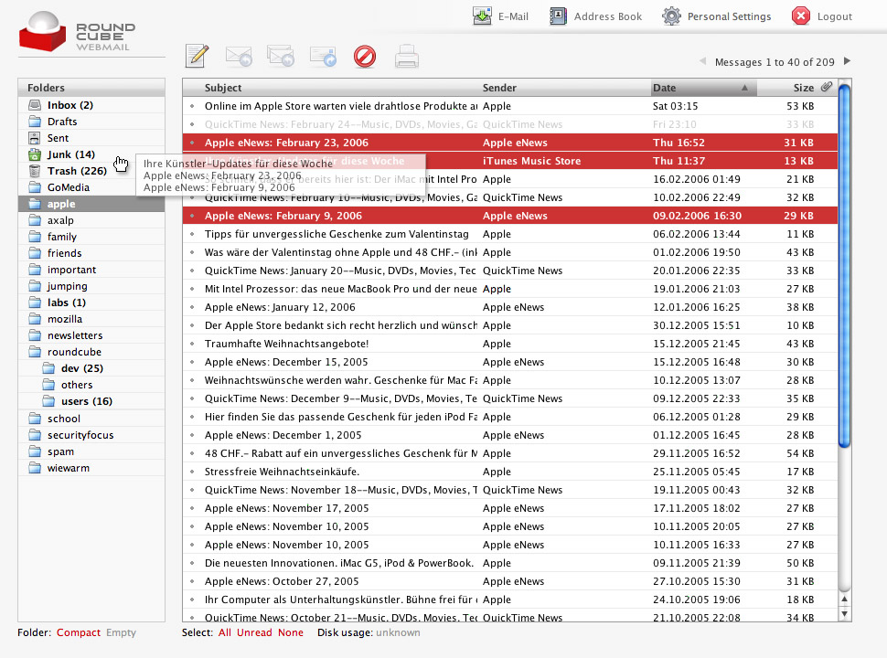This screenshot has height=658, width=887.
Task: Select Unread messages link
Action: tap(254, 632)
